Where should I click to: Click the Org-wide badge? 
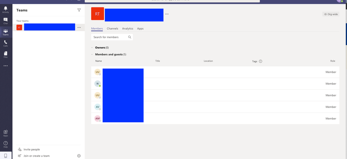tap(331, 14)
